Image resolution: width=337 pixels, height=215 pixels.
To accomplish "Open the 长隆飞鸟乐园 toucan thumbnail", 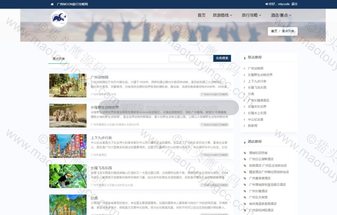I will point(68,176).
